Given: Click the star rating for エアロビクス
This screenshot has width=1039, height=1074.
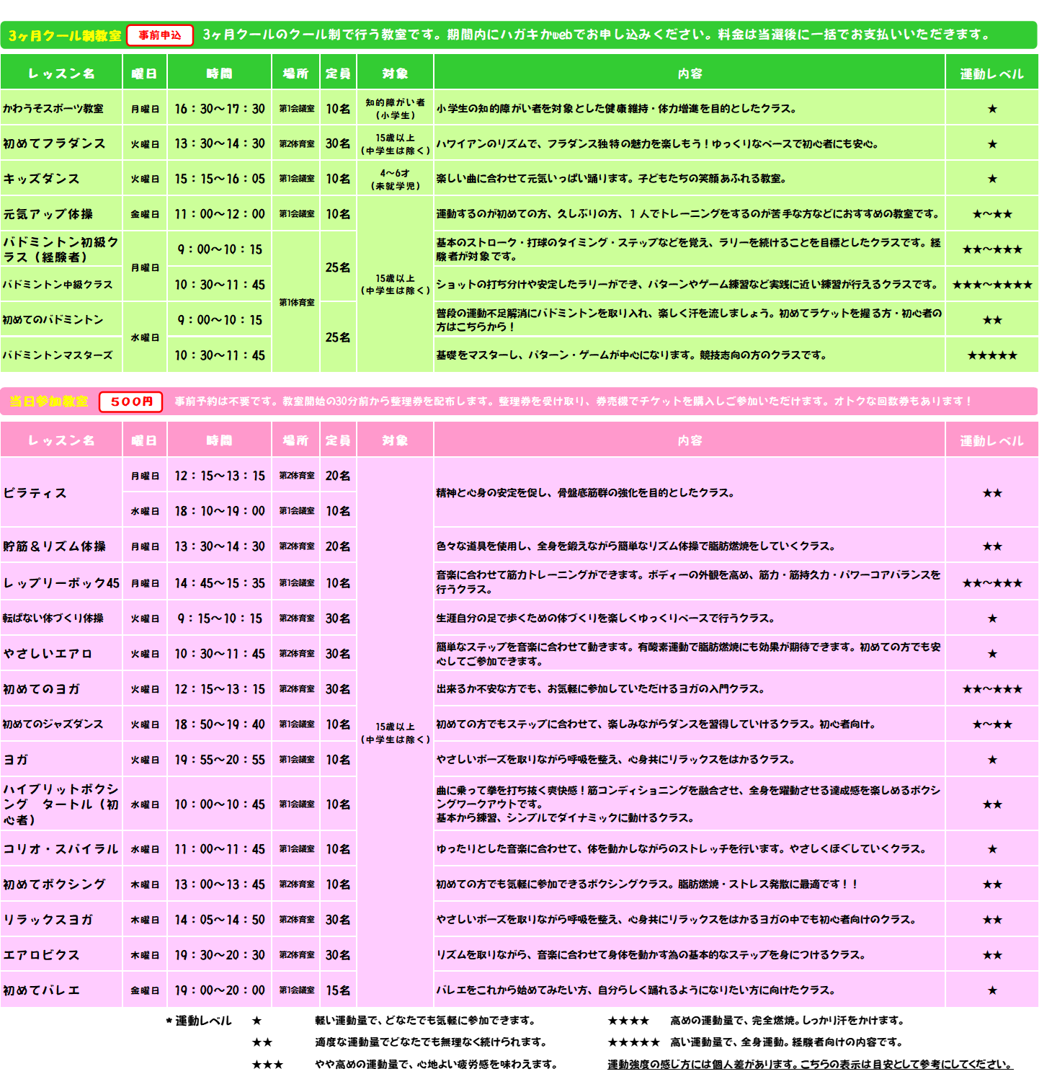Looking at the screenshot, I should click(991, 955).
